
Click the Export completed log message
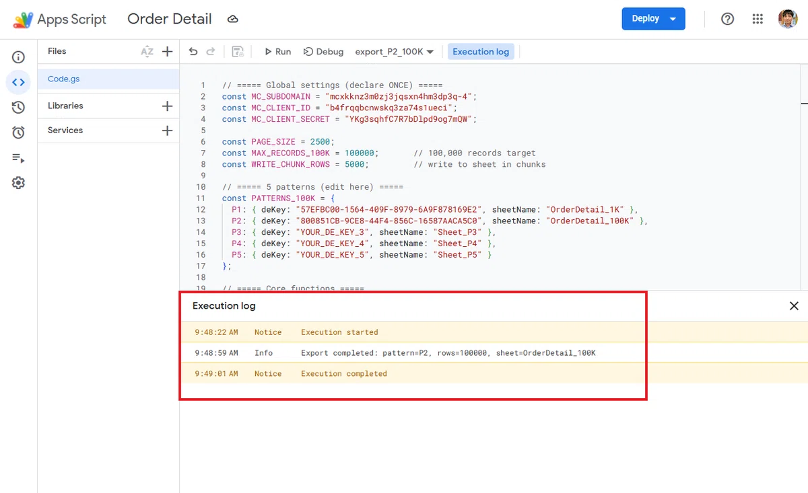448,353
